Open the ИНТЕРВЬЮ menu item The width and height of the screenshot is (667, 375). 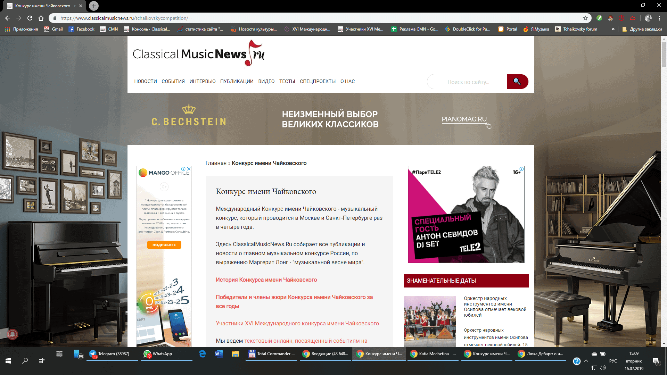tap(203, 81)
